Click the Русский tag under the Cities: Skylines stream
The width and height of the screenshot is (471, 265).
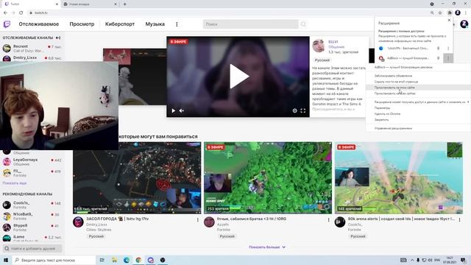(96, 236)
